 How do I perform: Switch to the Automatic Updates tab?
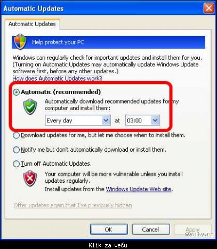pyautogui.click(x=32, y=24)
